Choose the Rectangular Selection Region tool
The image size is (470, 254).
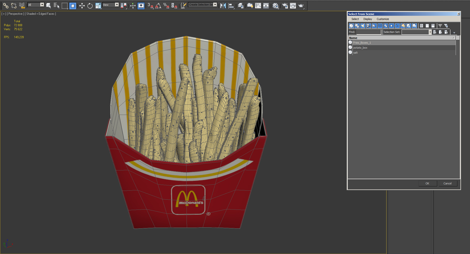[x=64, y=5]
